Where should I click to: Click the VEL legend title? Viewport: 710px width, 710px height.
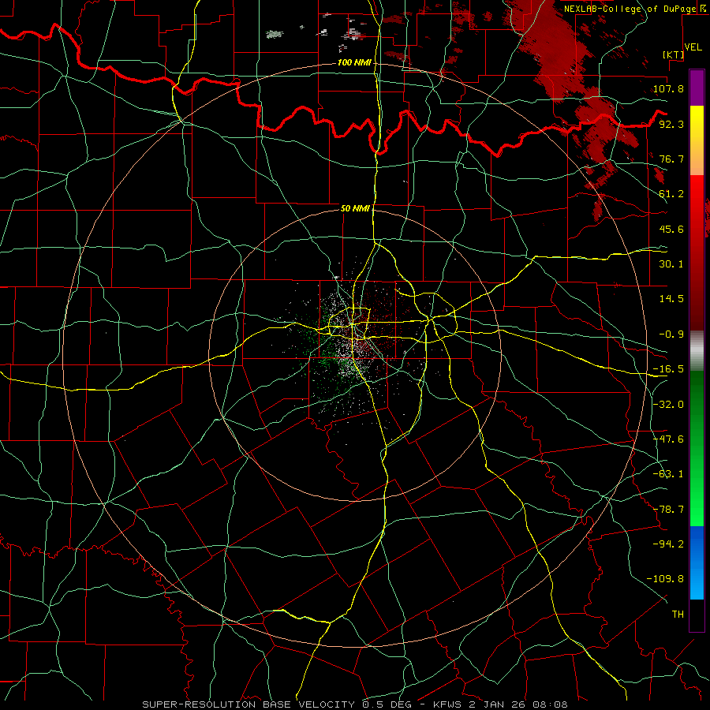point(693,47)
